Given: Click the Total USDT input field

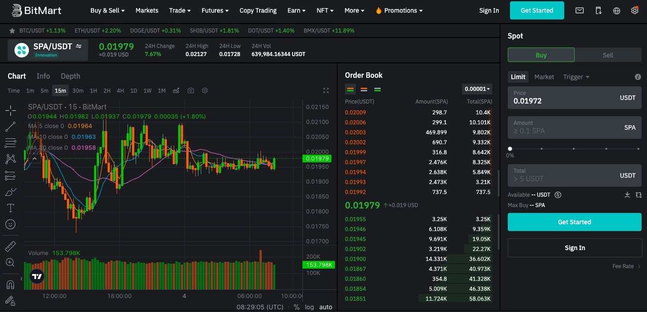Looking at the screenshot, I should click(x=575, y=175).
